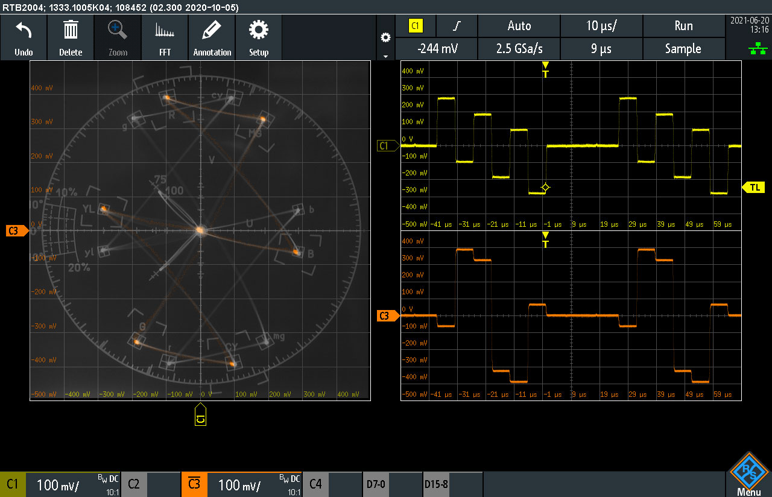Click the Run acquisition button
The image size is (772, 497).
pos(683,26)
